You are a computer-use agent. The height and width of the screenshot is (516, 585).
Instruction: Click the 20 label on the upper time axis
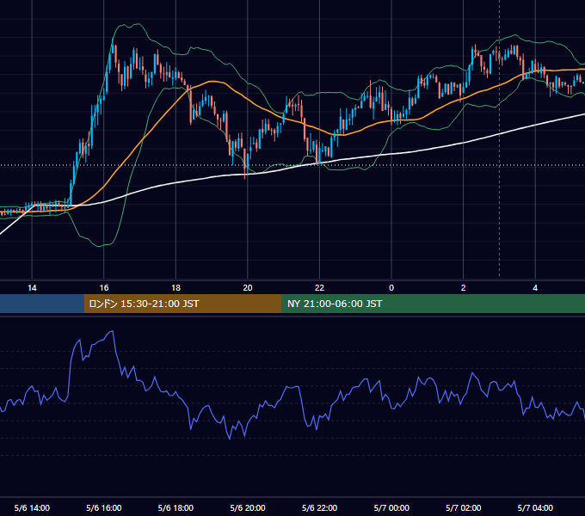(x=248, y=288)
